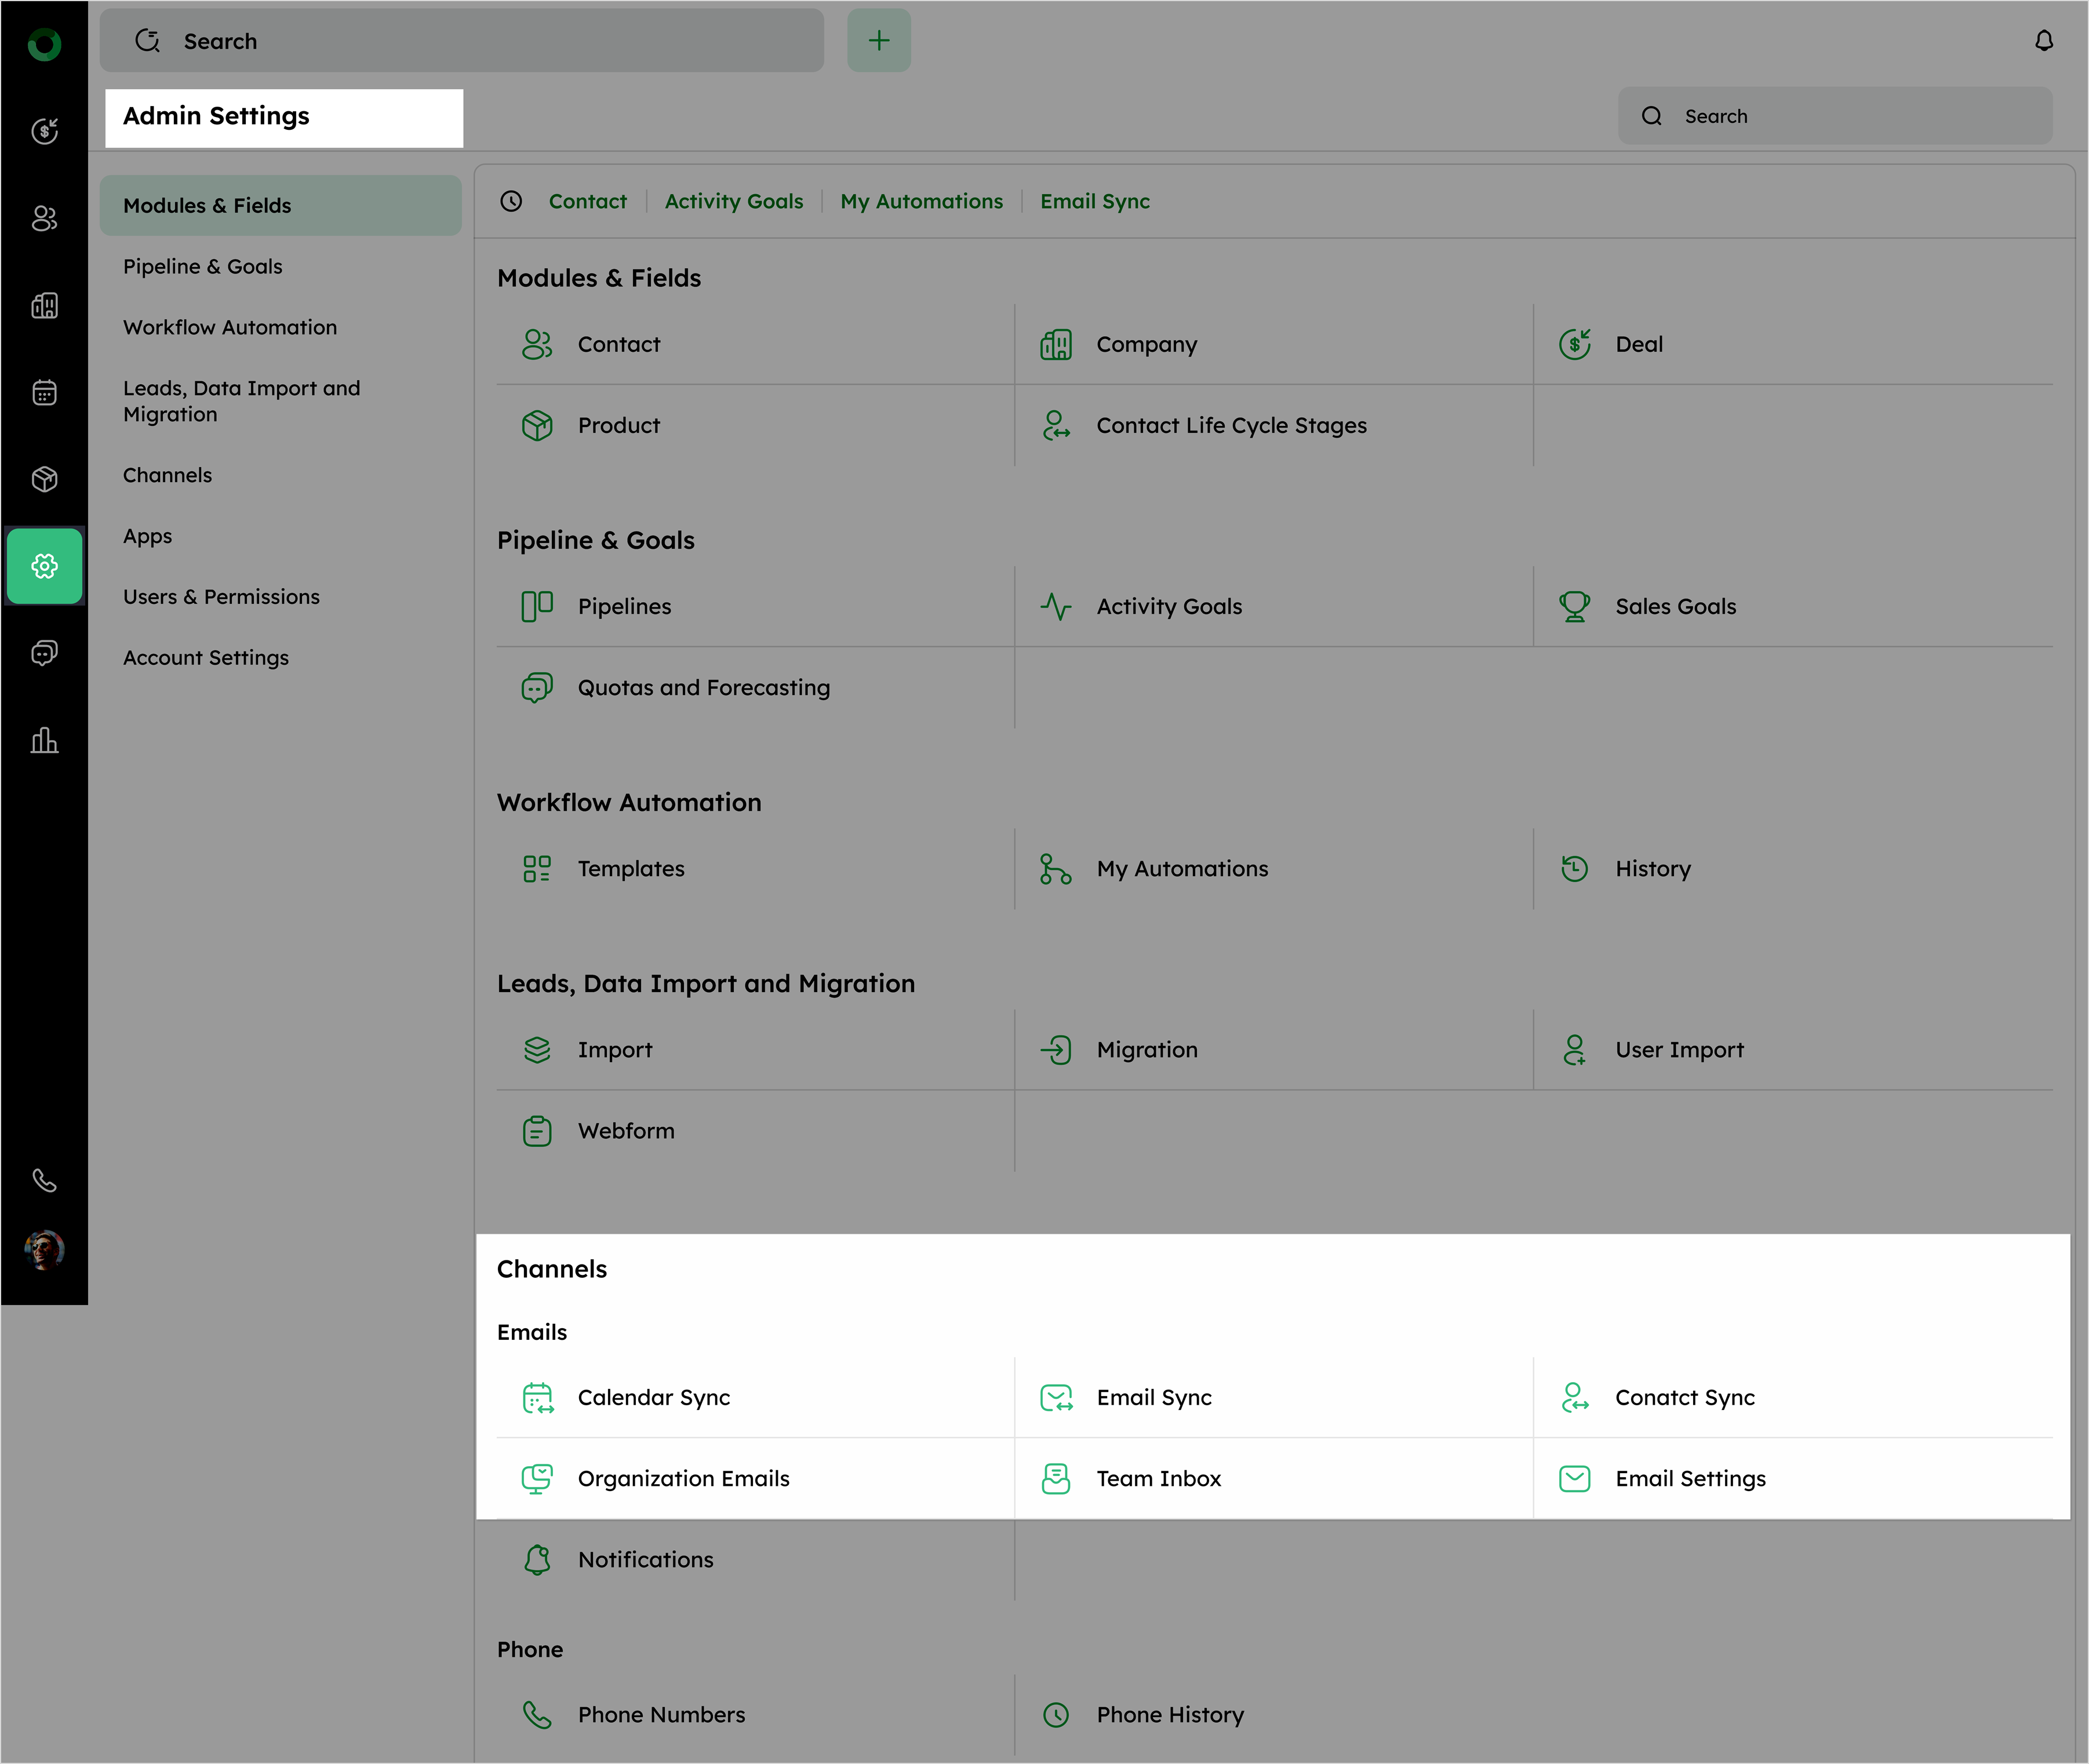Click the phone icon in left sidebar

pyautogui.click(x=44, y=1180)
